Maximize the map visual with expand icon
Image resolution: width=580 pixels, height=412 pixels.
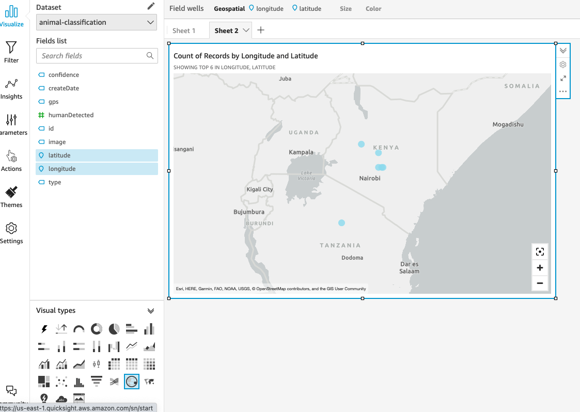[563, 78]
